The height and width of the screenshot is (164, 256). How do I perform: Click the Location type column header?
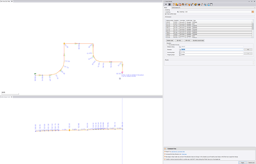pyautogui.click(x=189, y=20)
